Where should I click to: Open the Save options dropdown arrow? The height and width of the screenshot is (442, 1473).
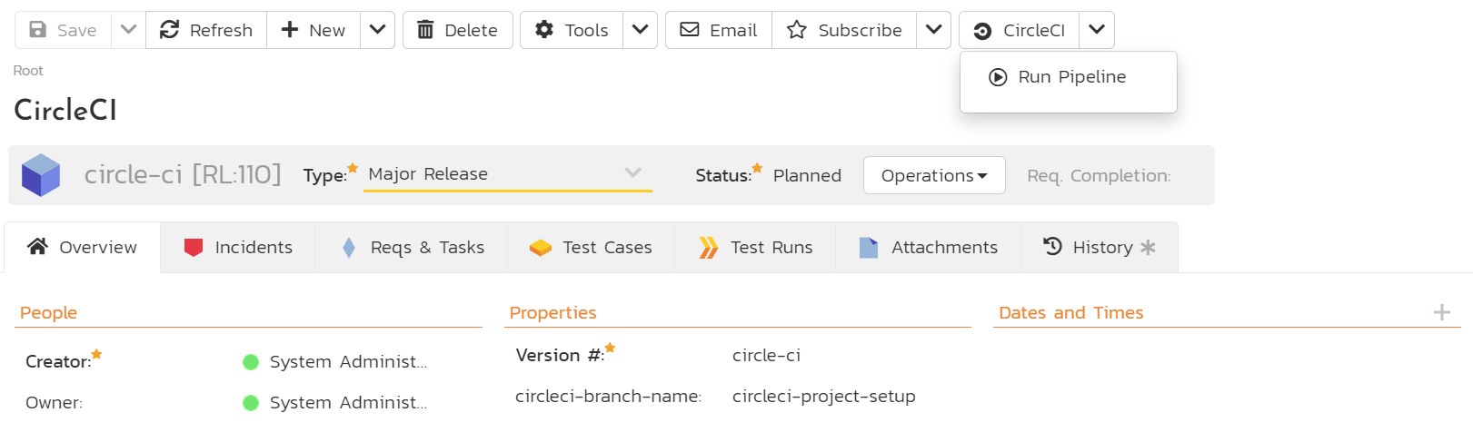click(128, 30)
